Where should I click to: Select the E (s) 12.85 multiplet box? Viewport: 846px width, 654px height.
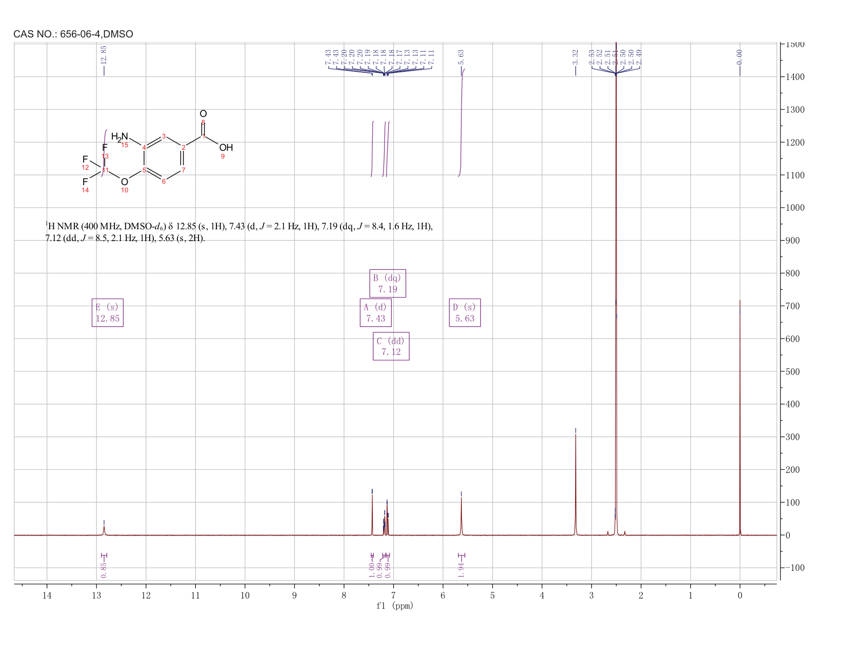point(108,312)
